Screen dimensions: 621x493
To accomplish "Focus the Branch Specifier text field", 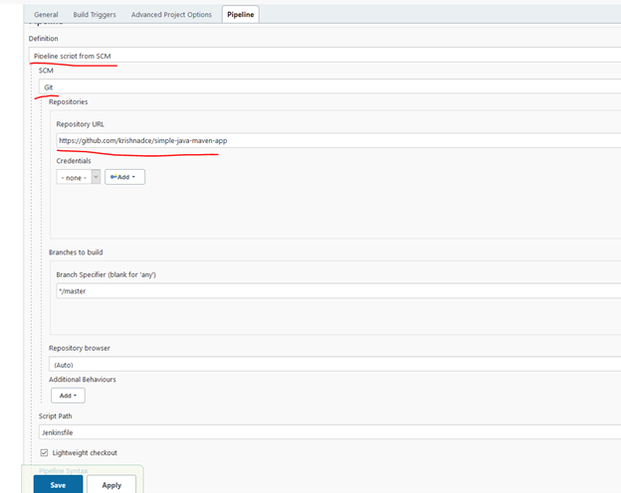I will [336, 291].
